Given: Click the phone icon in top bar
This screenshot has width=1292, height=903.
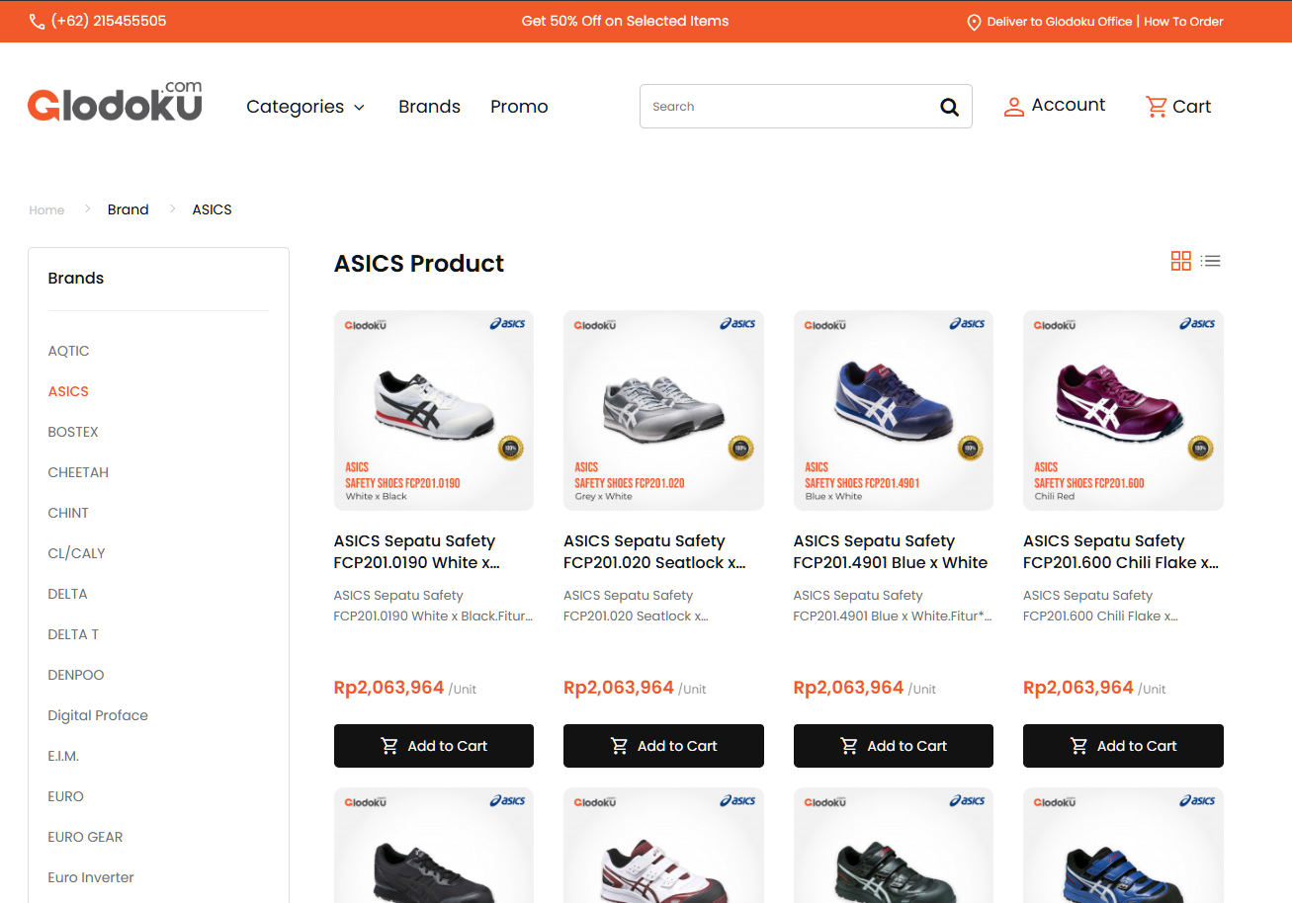Looking at the screenshot, I should click(37, 21).
